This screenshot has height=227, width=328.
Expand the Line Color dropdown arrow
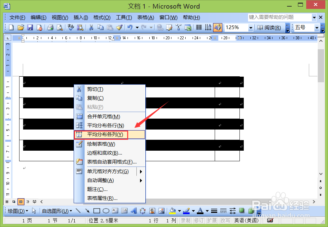click(193, 211)
